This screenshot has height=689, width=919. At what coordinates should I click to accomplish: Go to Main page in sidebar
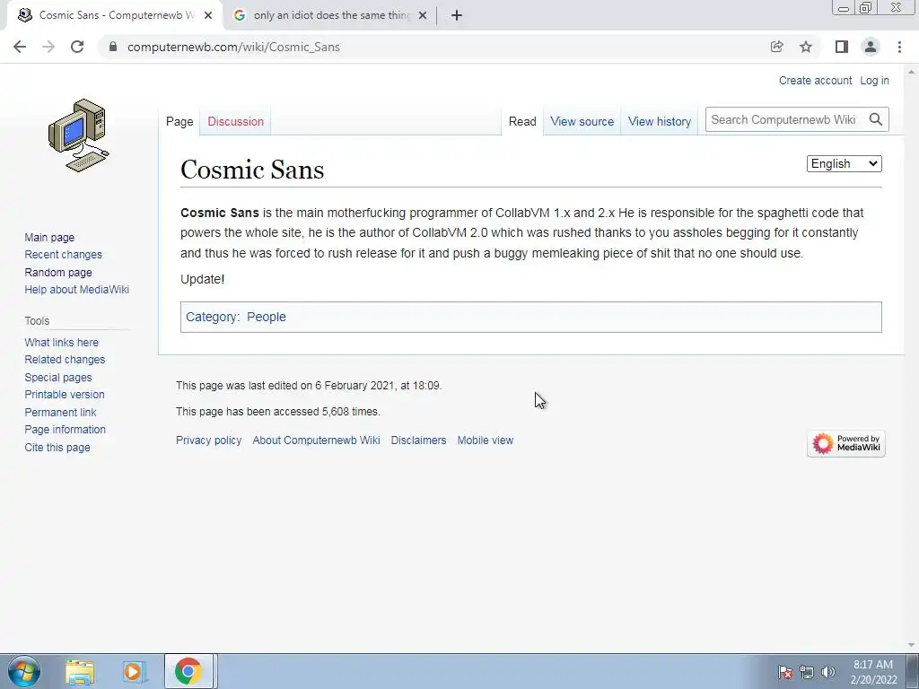pyautogui.click(x=49, y=237)
